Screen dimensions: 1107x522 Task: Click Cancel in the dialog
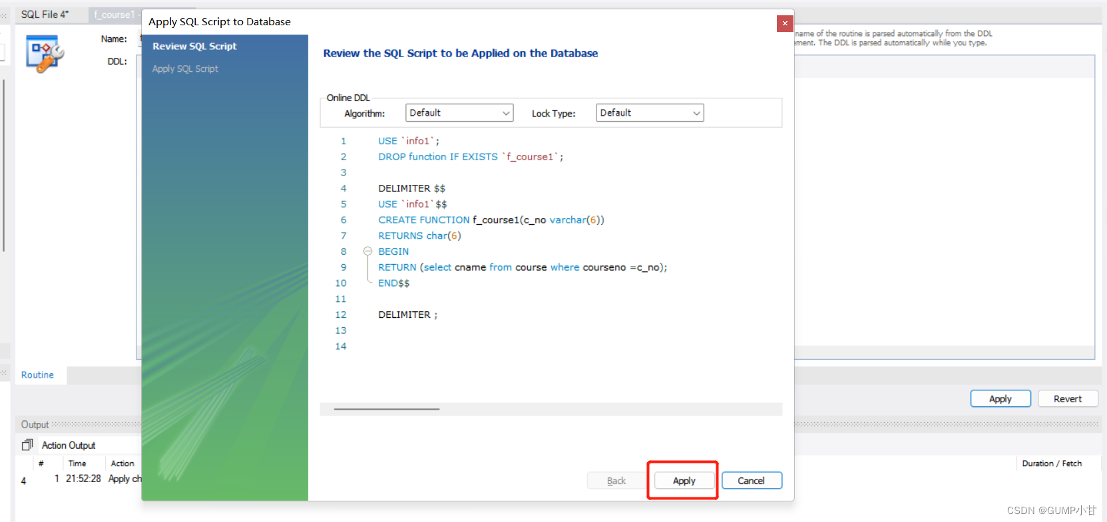pyautogui.click(x=752, y=481)
